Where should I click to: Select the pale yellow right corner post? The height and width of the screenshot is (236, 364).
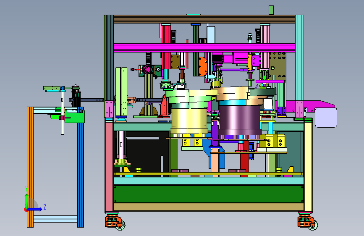coord(308,167)
